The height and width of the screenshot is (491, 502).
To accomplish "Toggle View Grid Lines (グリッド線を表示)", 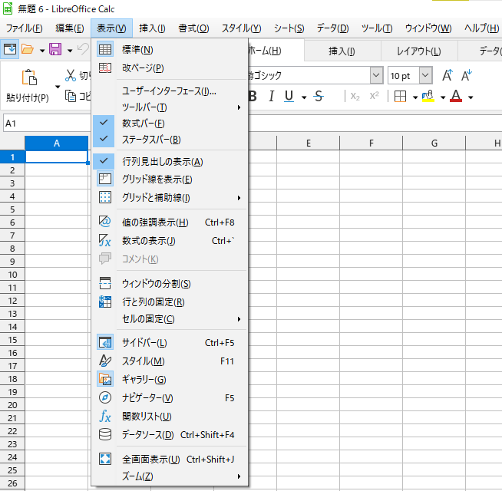I will point(170,180).
